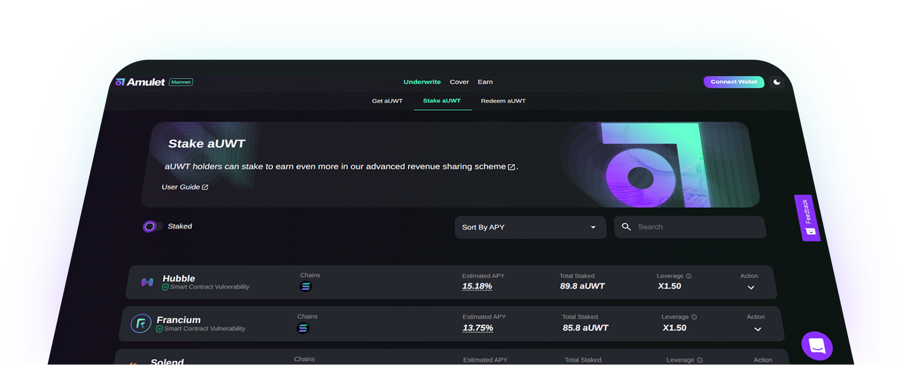Expand the Hubble row action chevron
The image size is (904, 365).
(x=750, y=288)
